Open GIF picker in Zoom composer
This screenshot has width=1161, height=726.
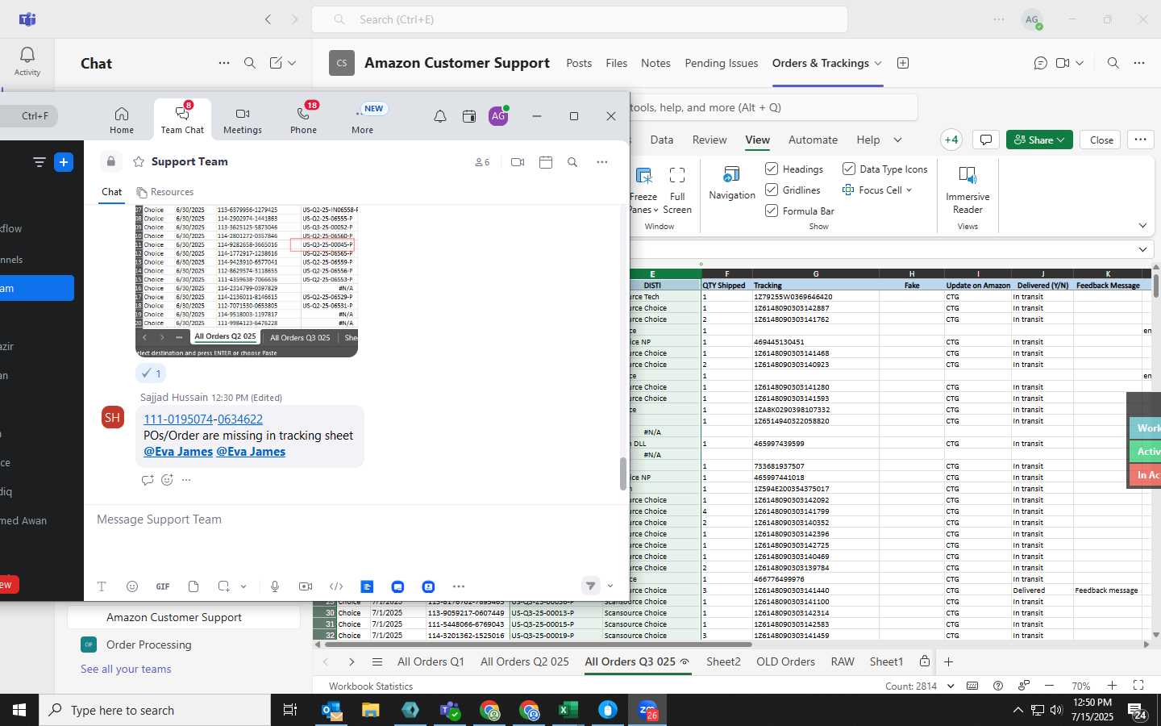coord(163,586)
